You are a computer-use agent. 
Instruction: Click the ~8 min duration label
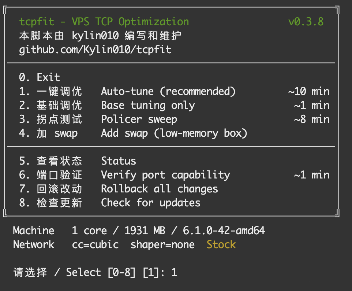[x=312, y=119]
